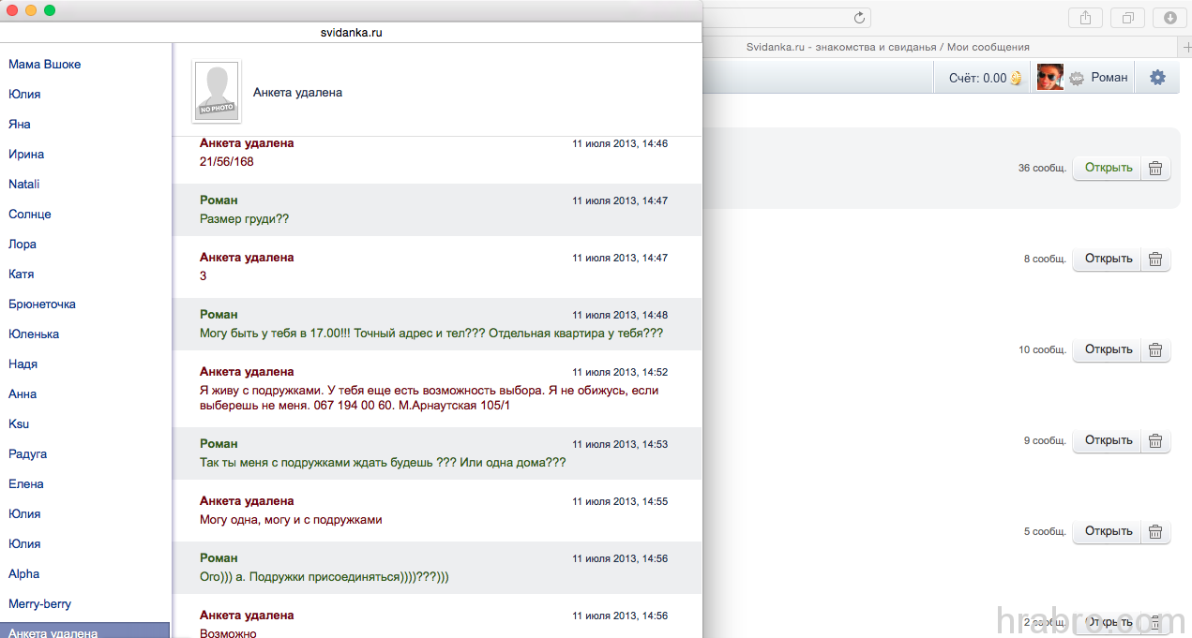Viewport: 1192px width, 638px height.
Task: Click message starting Могу быть у тебя
Action: (x=431, y=334)
